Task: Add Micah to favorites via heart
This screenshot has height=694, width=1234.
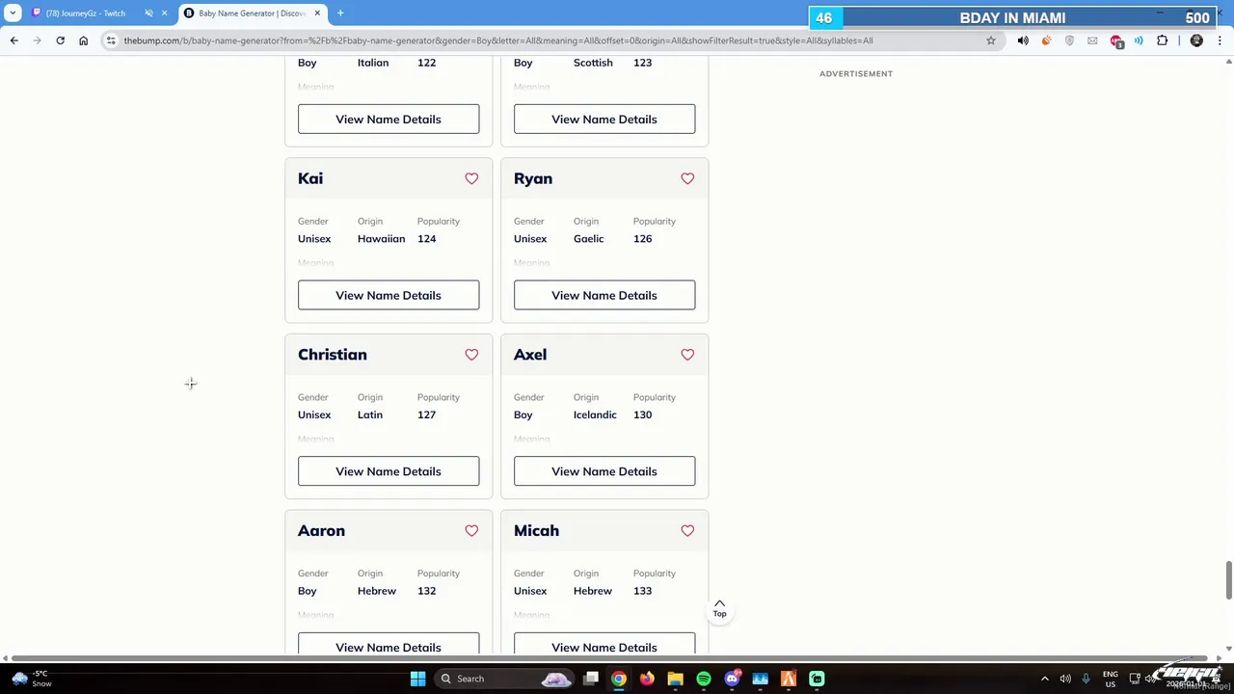Action: click(687, 530)
